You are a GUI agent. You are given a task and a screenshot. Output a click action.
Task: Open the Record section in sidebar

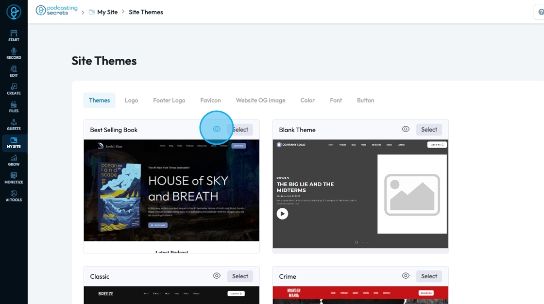tap(14, 53)
